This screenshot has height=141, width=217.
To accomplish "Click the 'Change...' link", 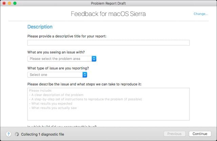I will tap(201, 14).
